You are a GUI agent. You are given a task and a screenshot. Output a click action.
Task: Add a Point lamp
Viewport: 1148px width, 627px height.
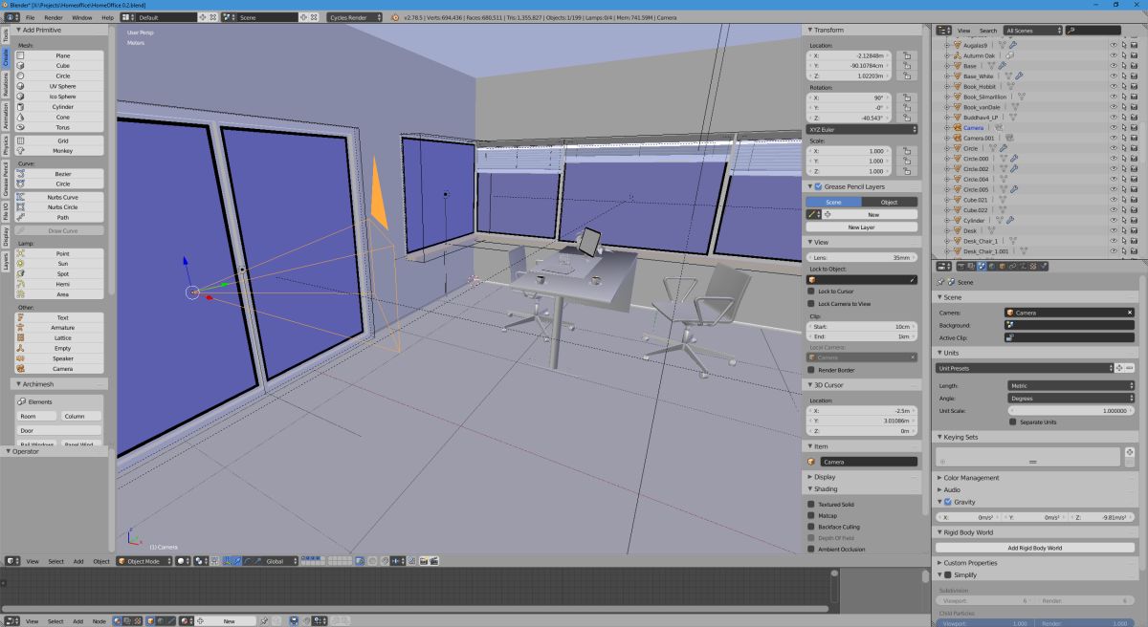[59, 253]
